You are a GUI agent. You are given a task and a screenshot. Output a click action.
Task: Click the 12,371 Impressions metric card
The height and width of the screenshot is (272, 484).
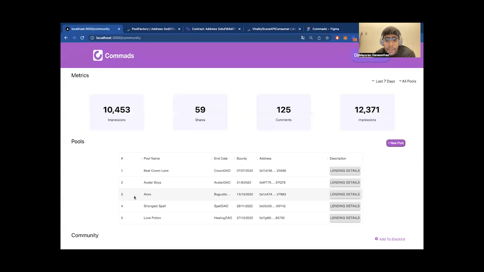[x=367, y=112]
